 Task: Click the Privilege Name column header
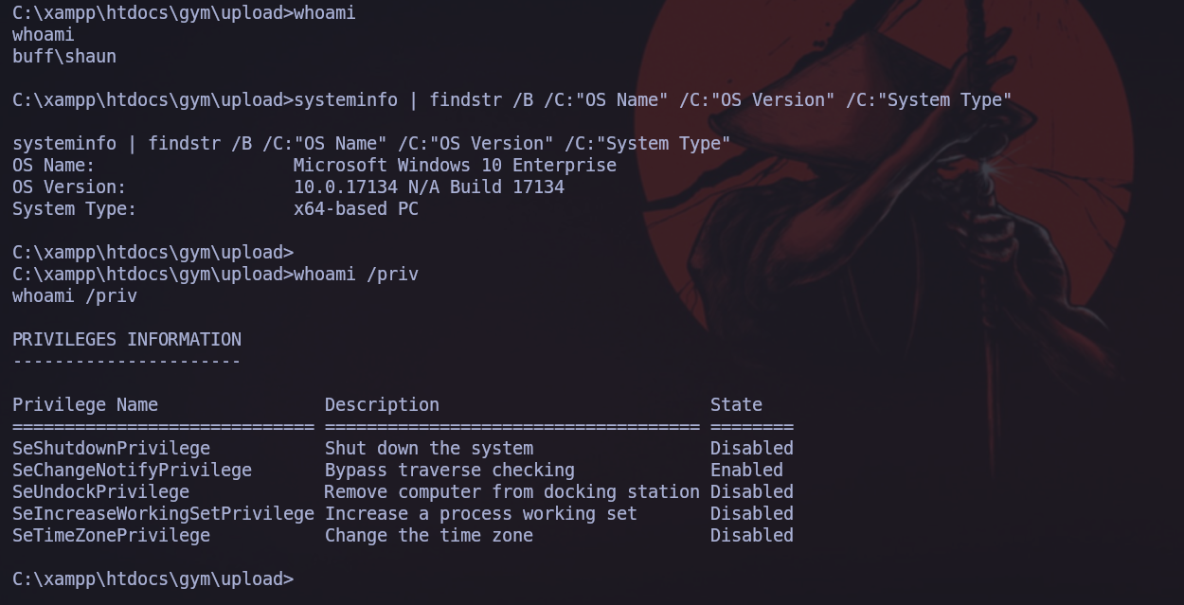(85, 405)
